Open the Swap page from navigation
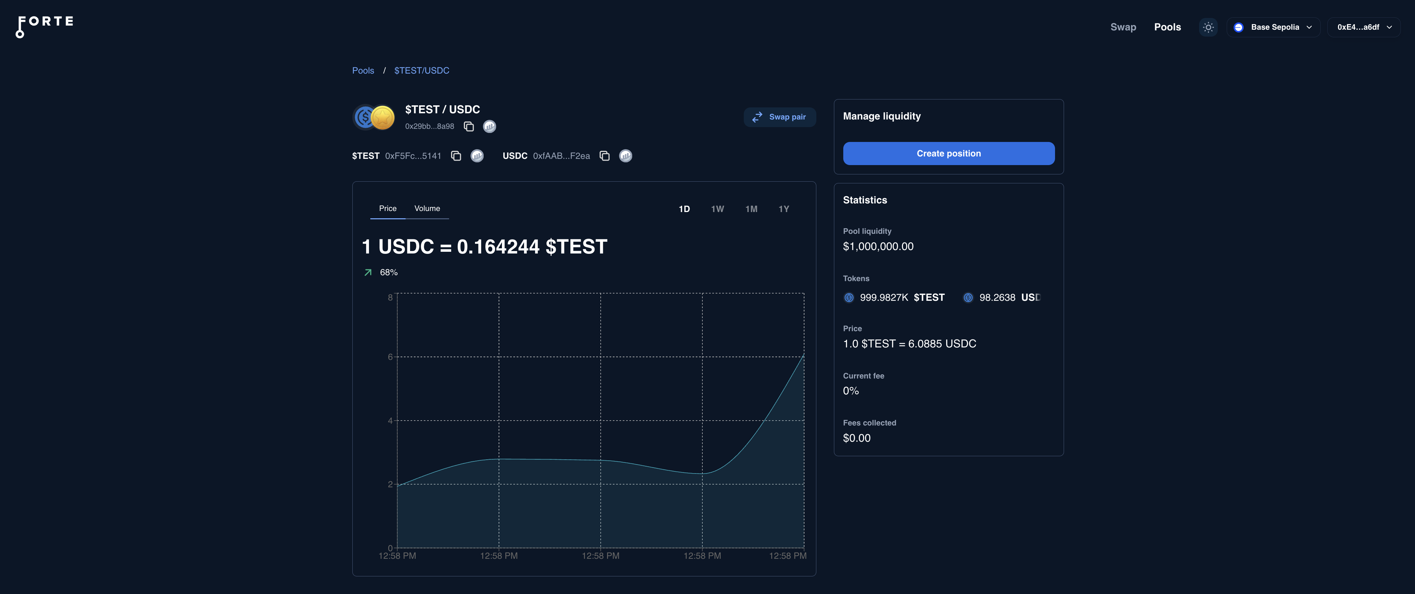The image size is (1415, 594). point(1123,27)
